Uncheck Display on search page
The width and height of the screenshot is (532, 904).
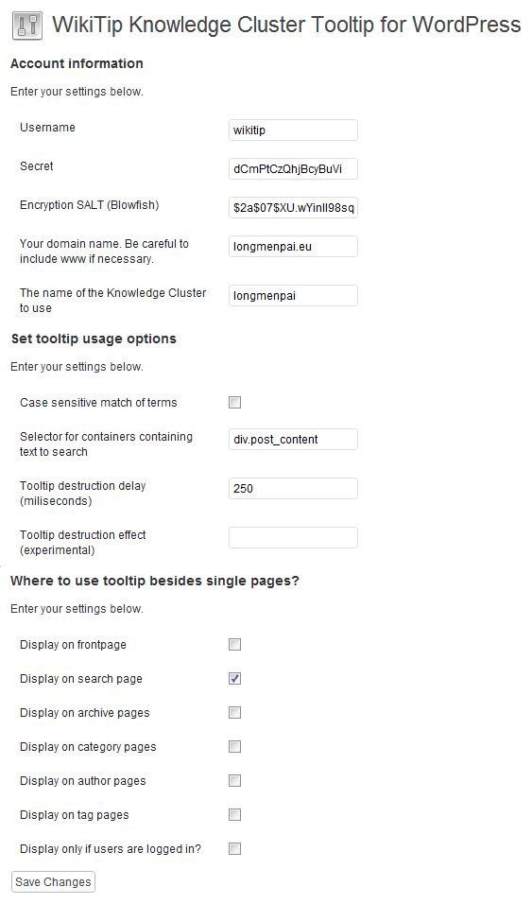click(234, 679)
